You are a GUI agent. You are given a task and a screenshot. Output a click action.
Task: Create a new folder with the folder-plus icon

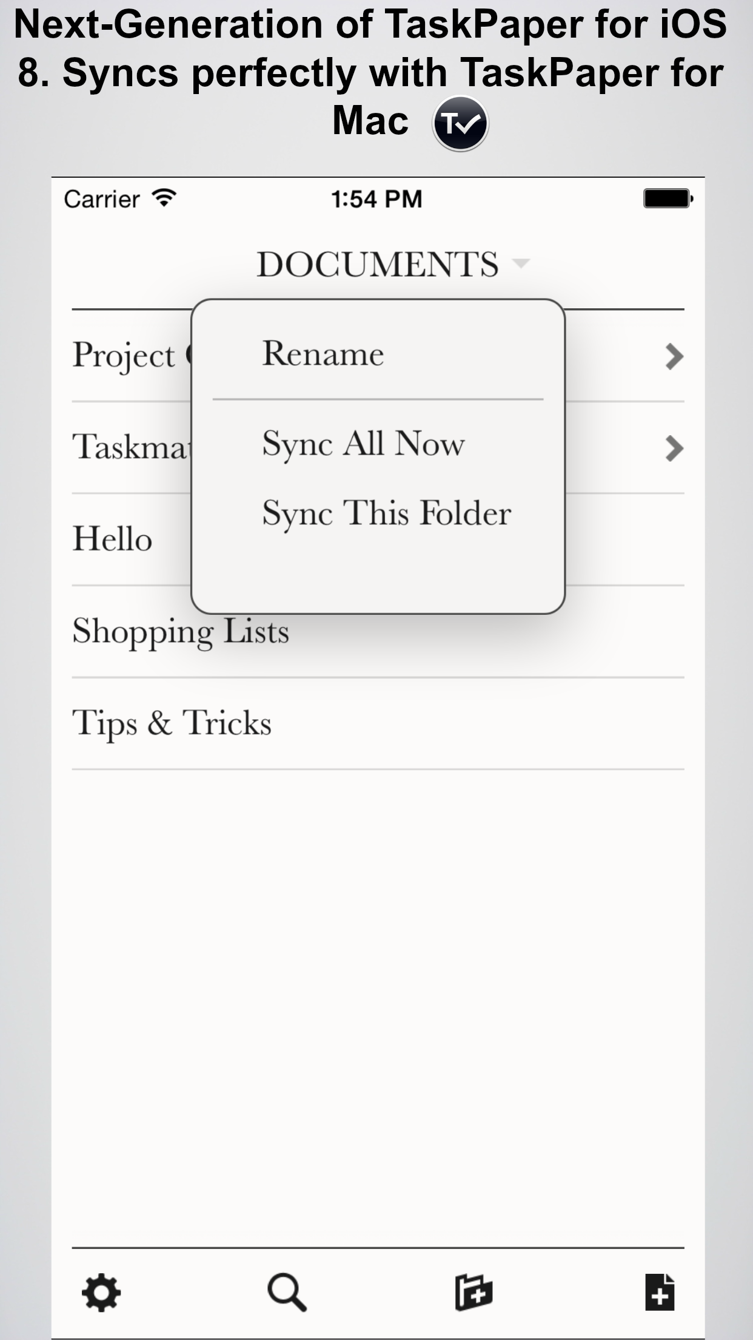pyautogui.click(x=474, y=1293)
